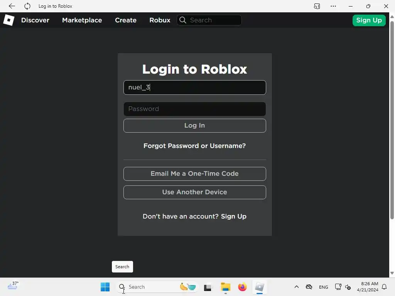The image size is (395, 296).
Task: Click the Roblox logo home icon
Action: [x=8, y=20]
